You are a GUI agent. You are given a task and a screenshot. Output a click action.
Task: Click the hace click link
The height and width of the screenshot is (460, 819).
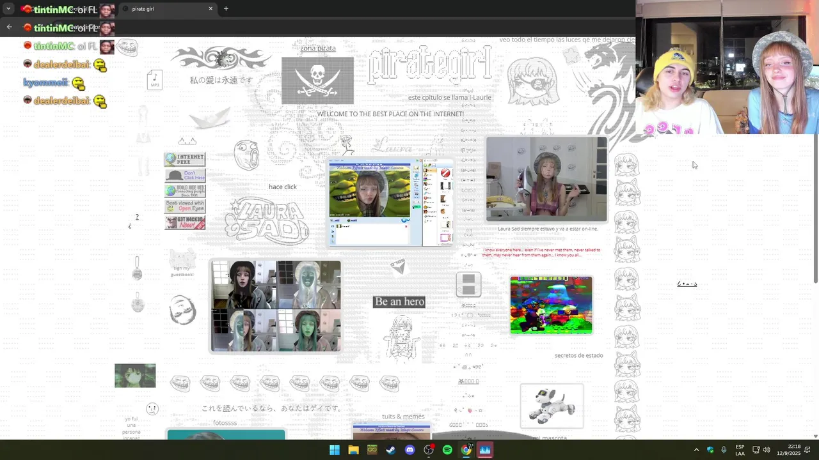click(282, 187)
